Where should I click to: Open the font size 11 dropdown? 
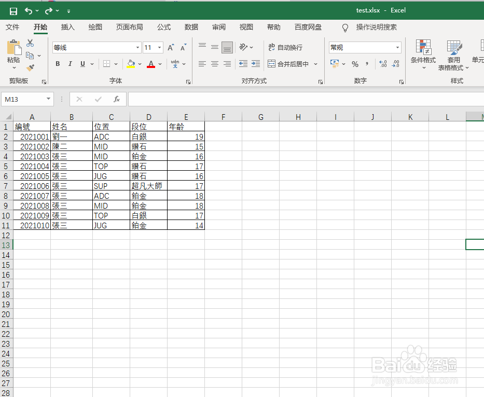[160, 48]
